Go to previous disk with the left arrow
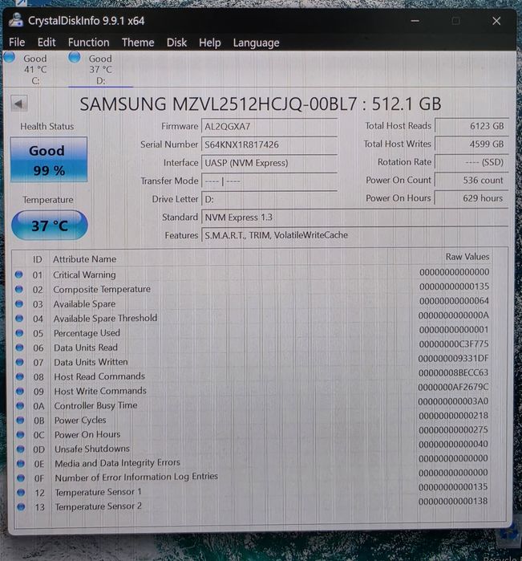 19,104
